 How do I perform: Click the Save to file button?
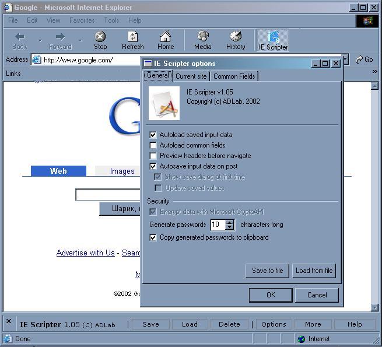267,271
